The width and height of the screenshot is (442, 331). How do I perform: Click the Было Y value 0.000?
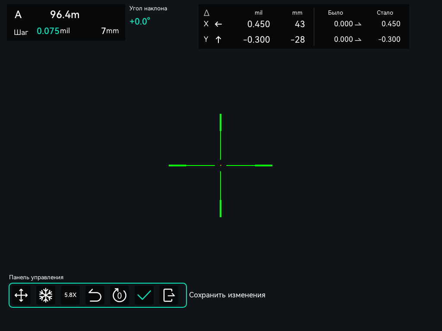click(x=343, y=39)
